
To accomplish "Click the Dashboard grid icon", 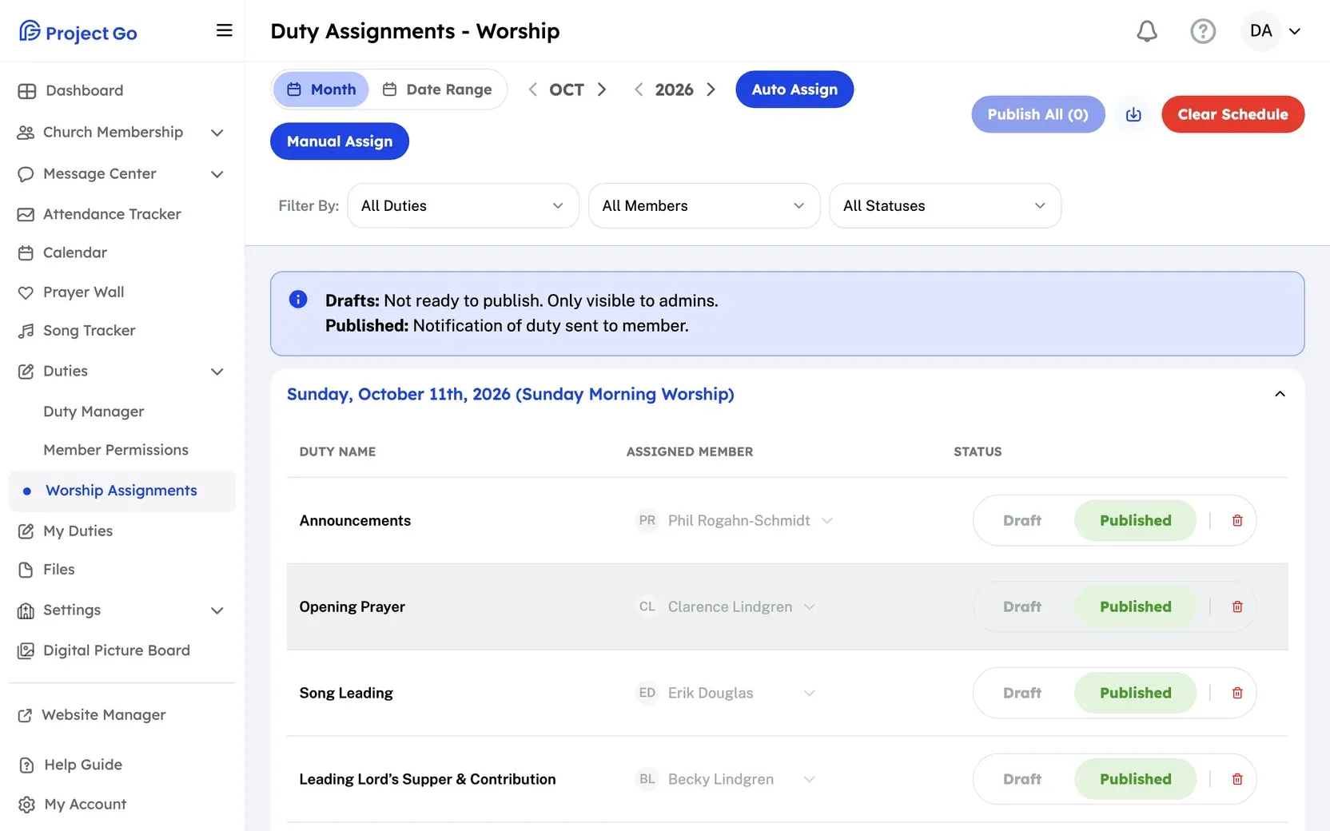I will coord(26,91).
